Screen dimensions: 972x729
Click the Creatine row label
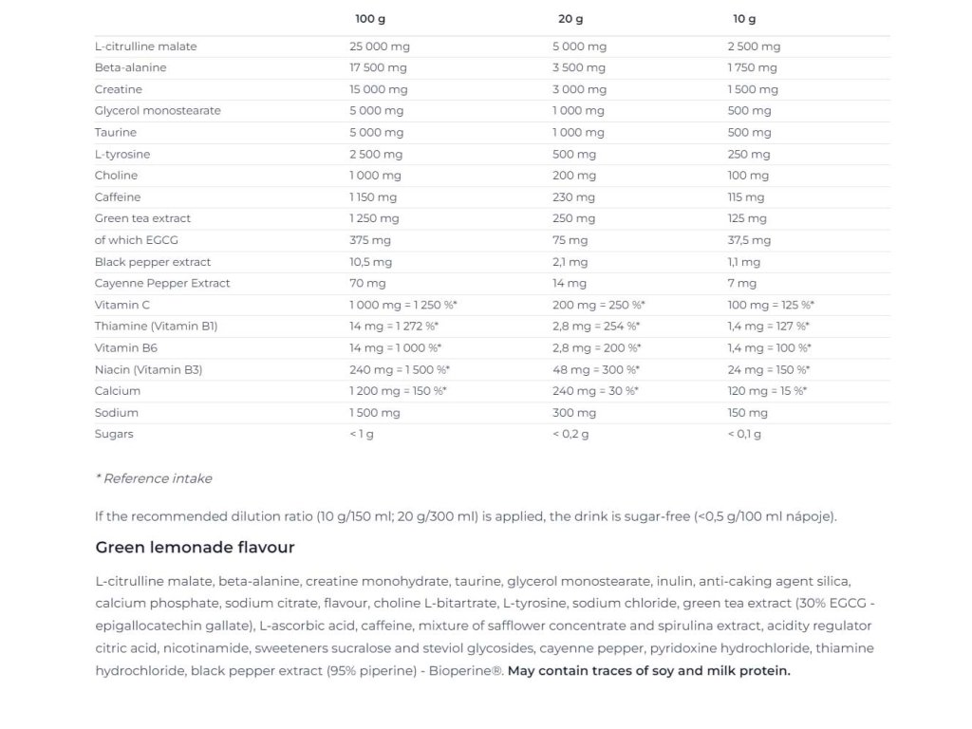(x=119, y=89)
